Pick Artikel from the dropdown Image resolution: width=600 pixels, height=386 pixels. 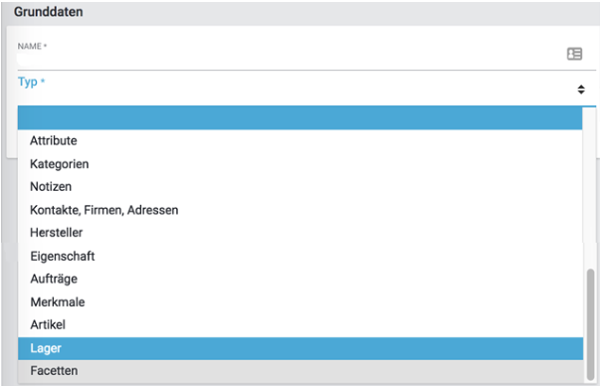(x=300, y=324)
